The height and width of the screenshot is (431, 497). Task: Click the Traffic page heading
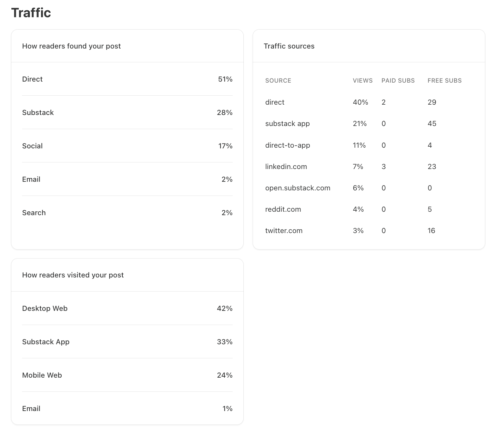31,13
